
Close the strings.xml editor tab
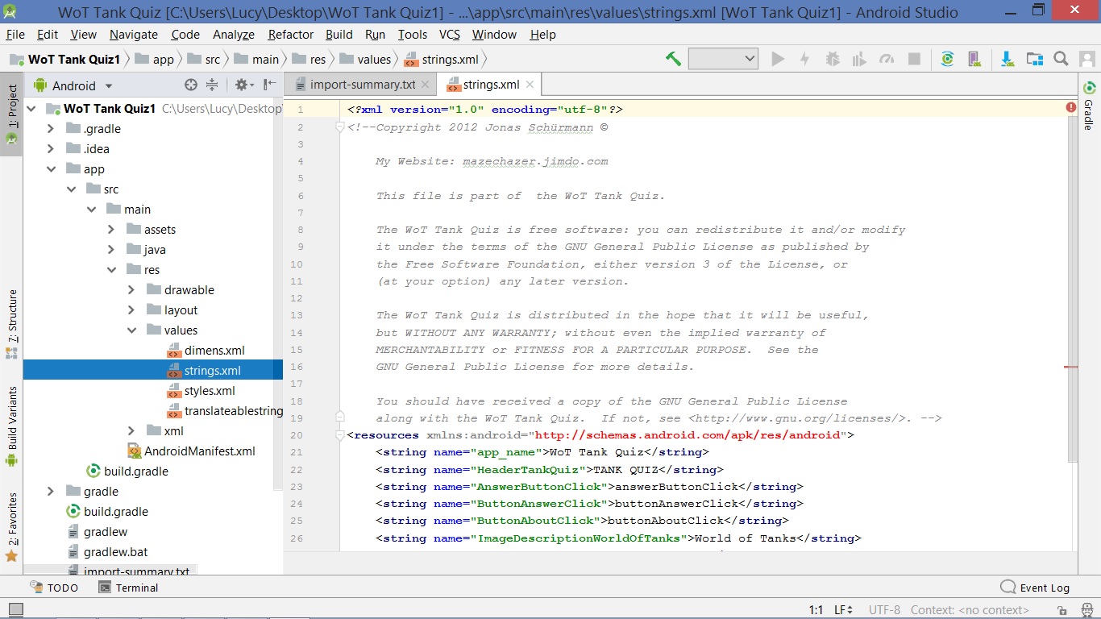click(530, 85)
